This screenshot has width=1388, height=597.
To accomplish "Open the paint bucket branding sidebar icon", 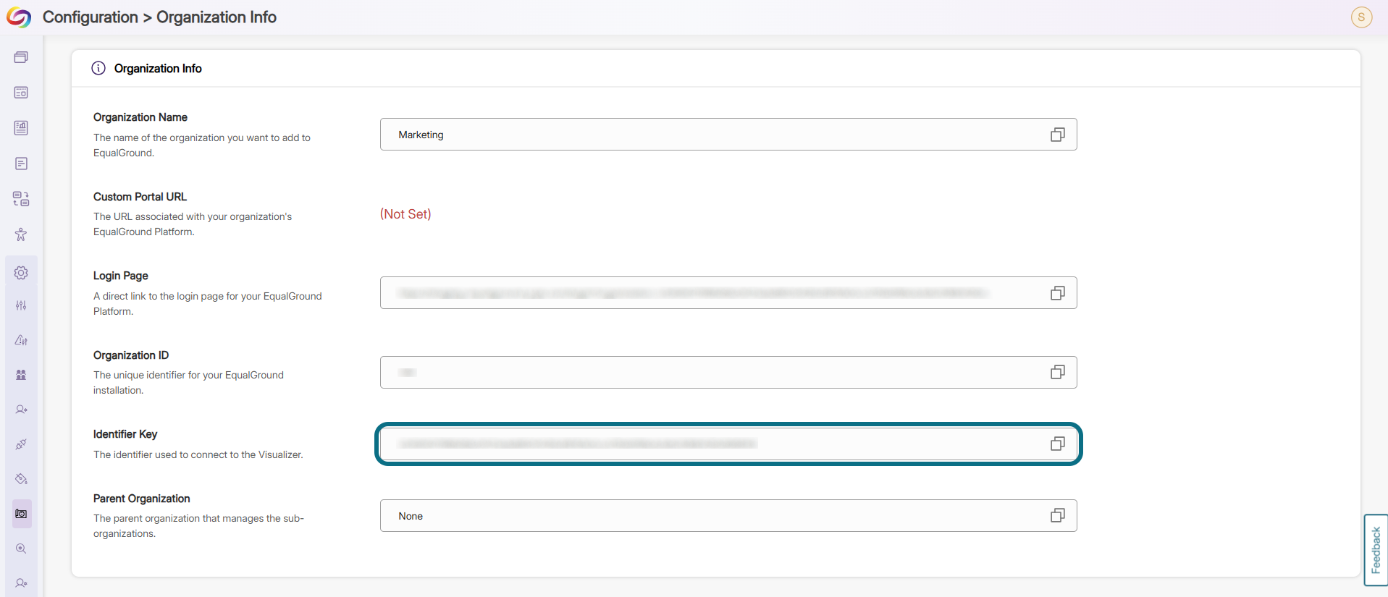I will [21, 479].
